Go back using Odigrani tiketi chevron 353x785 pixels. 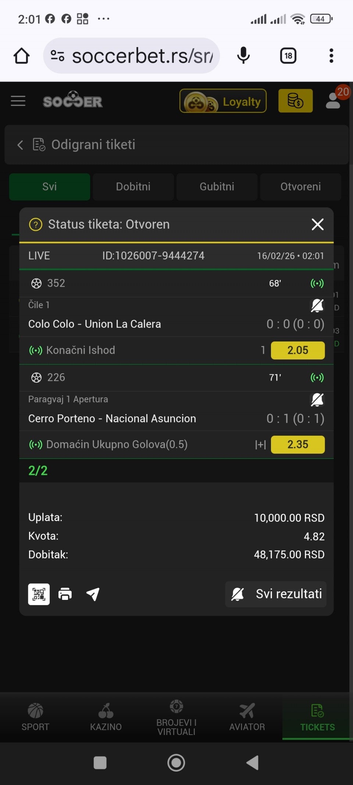click(20, 145)
